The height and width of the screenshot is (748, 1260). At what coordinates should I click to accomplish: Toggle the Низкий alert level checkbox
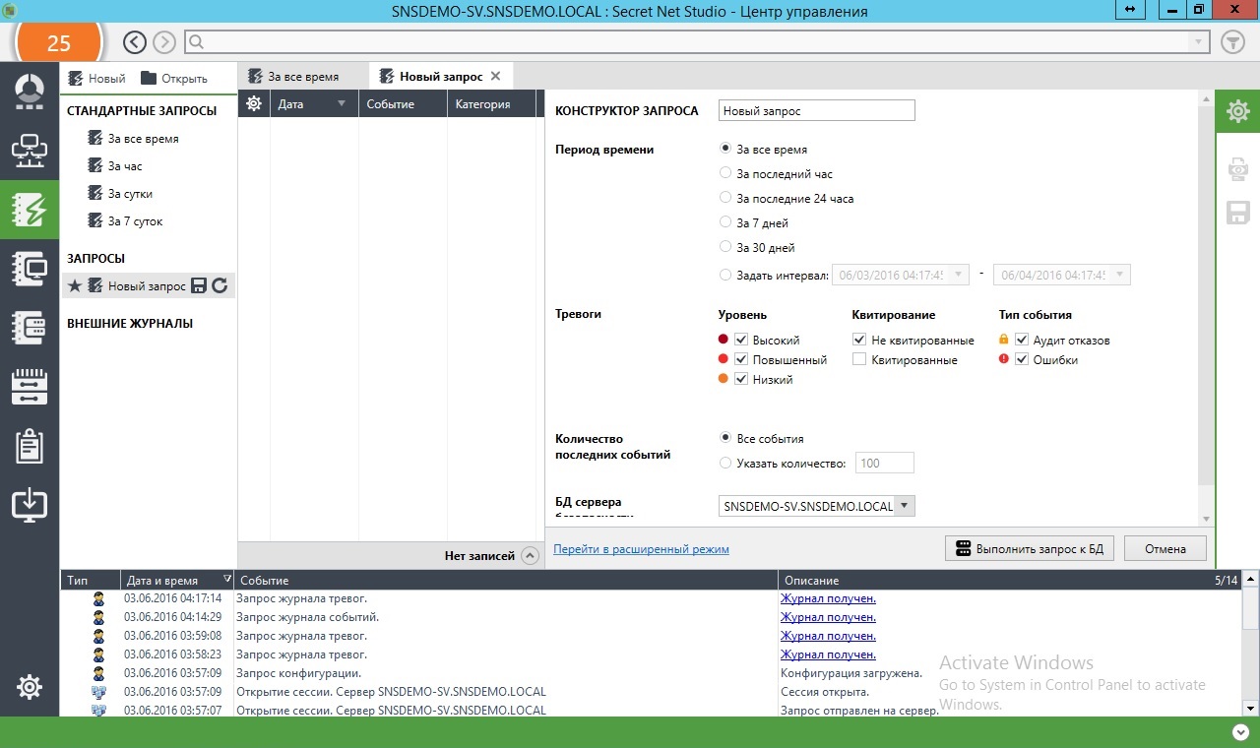[741, 379]
